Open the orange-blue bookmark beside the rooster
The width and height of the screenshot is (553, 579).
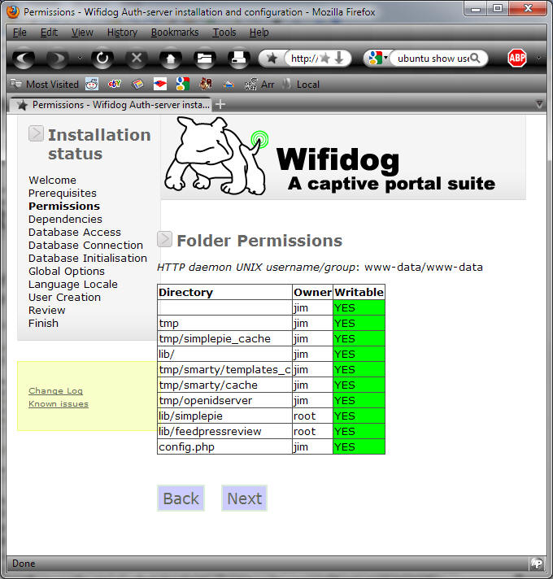[229, 85]
